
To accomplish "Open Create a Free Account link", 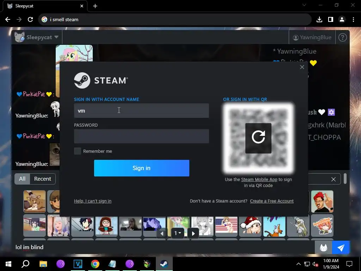I will [x=272, y=201].
